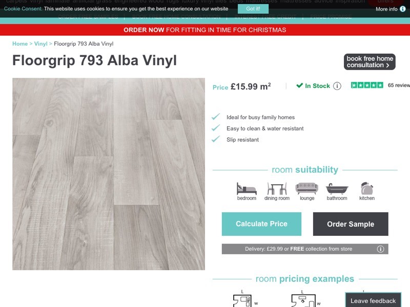Click the Alba Vinyl product image
The height and width of the screenshot is (307, 410).
click(109, 174)
